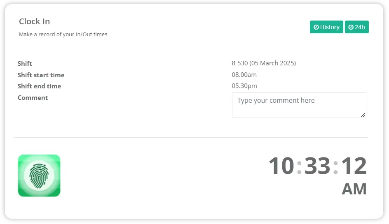Image resolution: width=389 pixels, height=224 pixels.
Task: Focus the 'Type your comment here' textarea
Action: pos(299,105)
